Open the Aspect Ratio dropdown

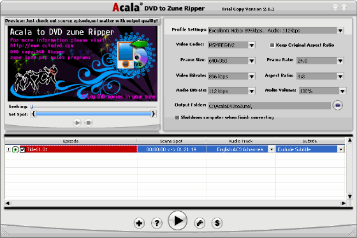340,77
